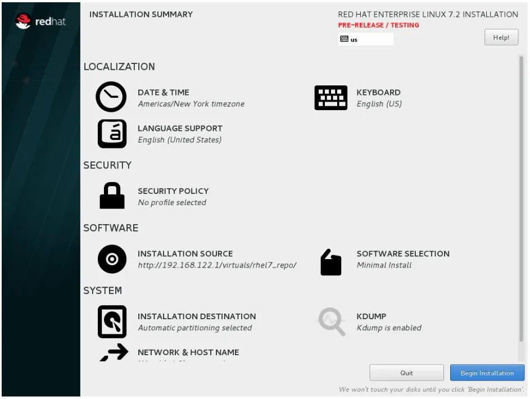Viewport: 530px width, 399px height.
Task: Click the English (US) keyboard text
Action: [379, 104]
